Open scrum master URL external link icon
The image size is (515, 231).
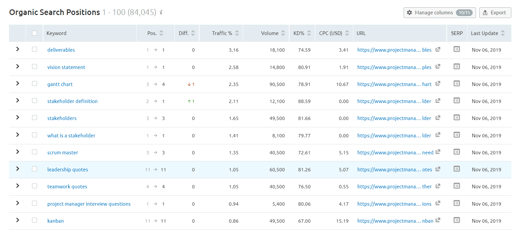[x=438, y=152]
